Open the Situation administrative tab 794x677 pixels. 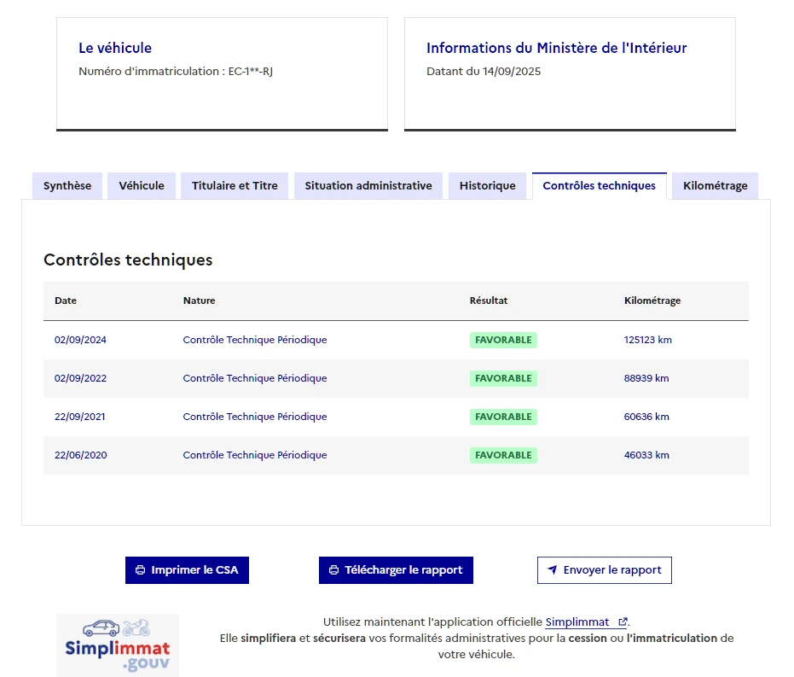pos(368,186)
